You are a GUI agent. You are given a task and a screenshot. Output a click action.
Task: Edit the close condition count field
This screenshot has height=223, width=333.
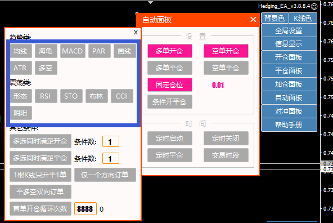point(111,158)
